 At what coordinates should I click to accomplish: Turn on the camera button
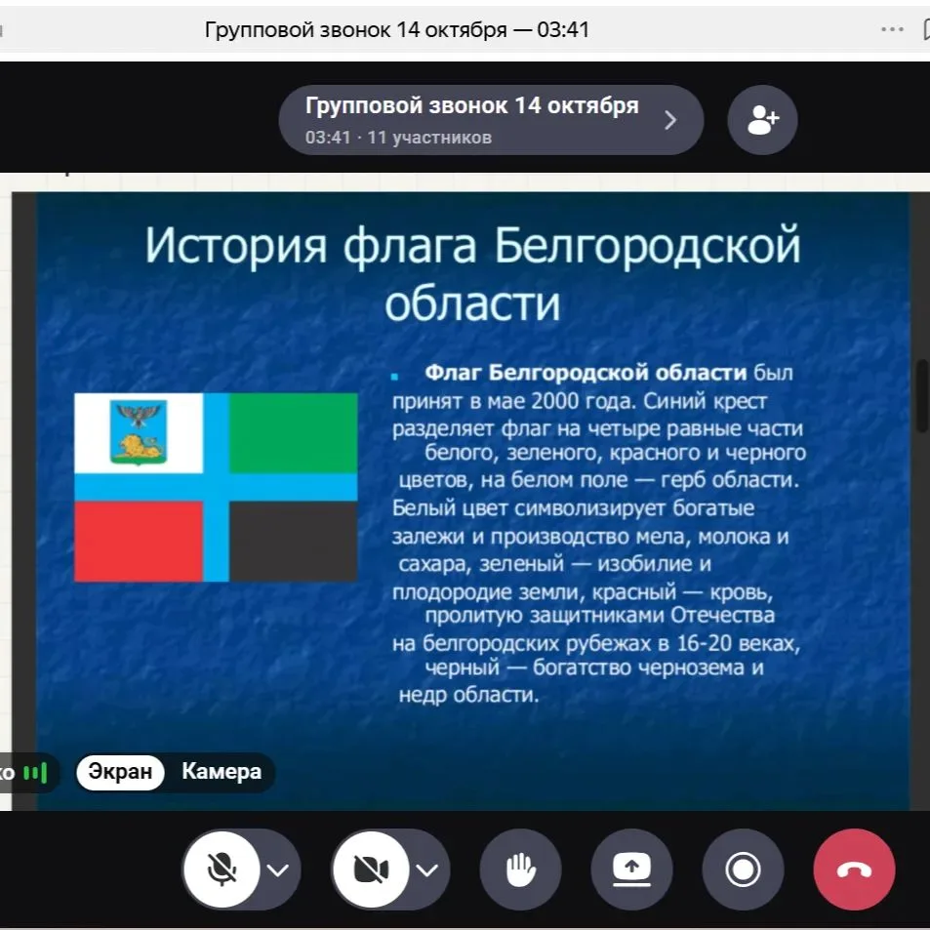[371, 869]
